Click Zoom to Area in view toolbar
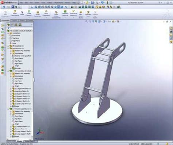173x145 pixels. [90, 22]
